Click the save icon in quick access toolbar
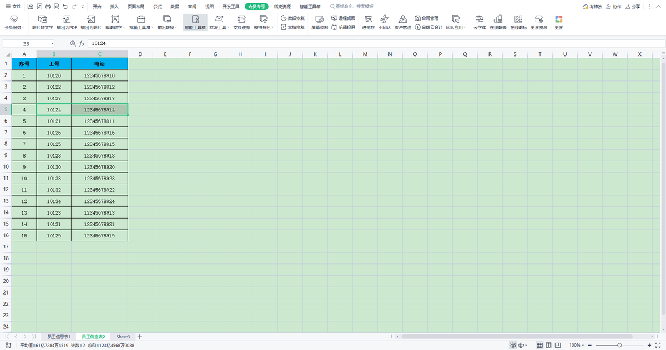 coord(30,7)
